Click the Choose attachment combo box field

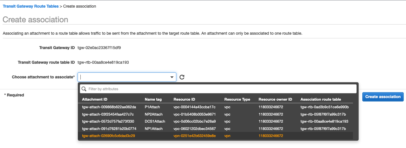[x=124, y=77]
